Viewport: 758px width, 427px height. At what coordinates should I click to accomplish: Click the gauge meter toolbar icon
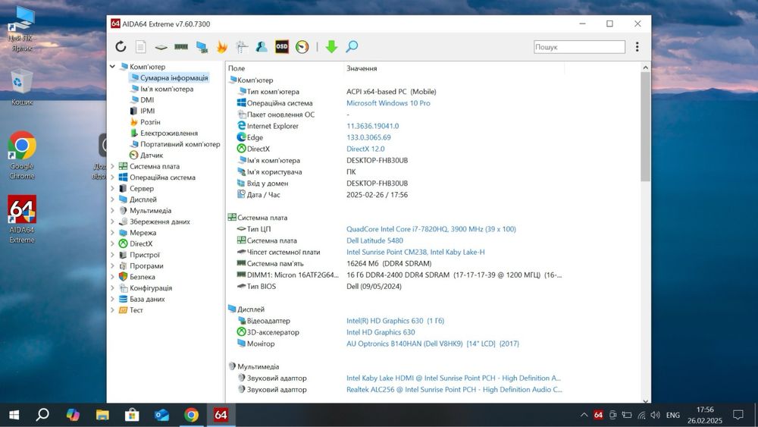(302, 46)
